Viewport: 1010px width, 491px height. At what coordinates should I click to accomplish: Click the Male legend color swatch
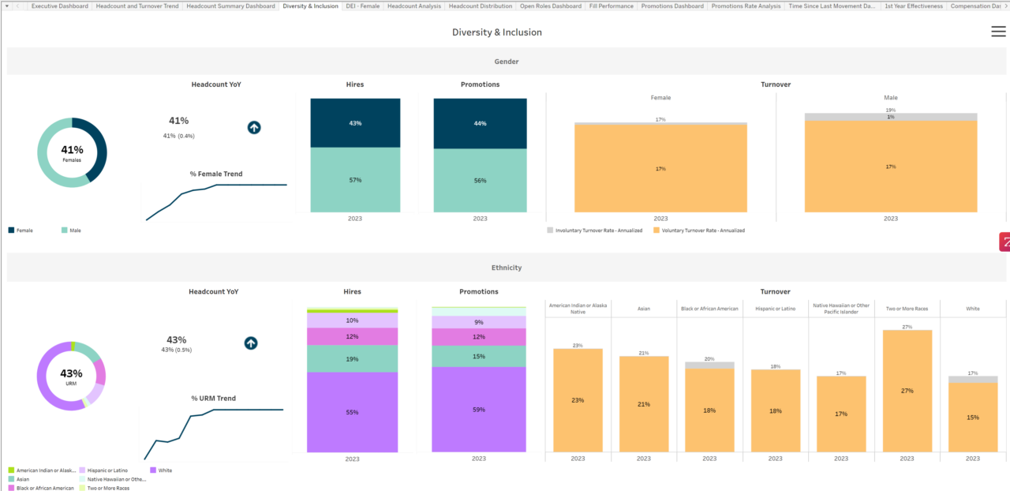tap(64, 231)
